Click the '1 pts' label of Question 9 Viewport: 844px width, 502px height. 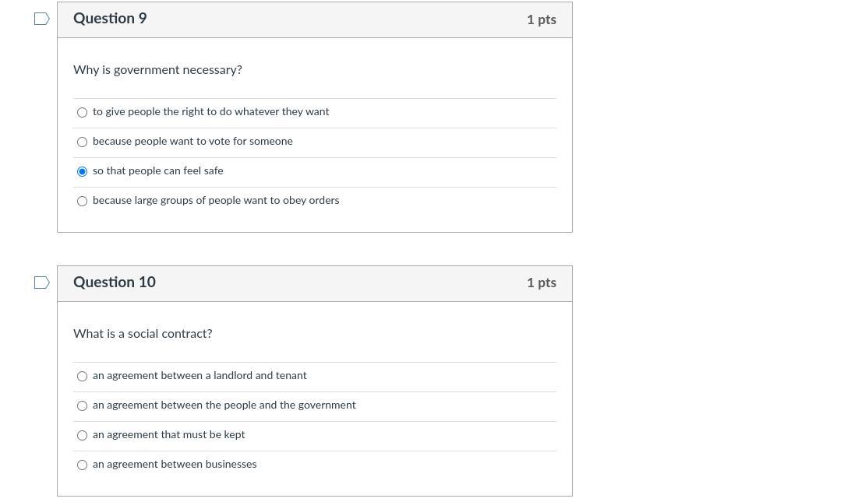(542, 19)
